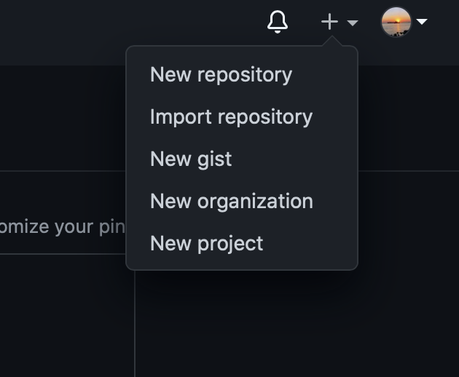Click the plus create-new icon
459x377 pixels.
[329, 22]
